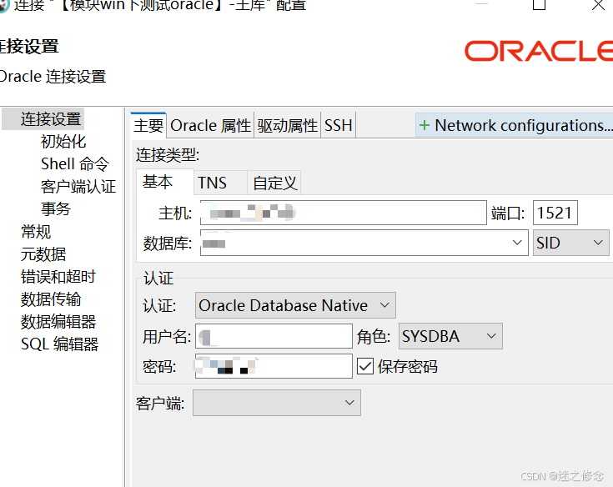Select the 基本 connection type tab
This screenshot has width=613, height=487.
pyautogui.click(x=164, y=182)
